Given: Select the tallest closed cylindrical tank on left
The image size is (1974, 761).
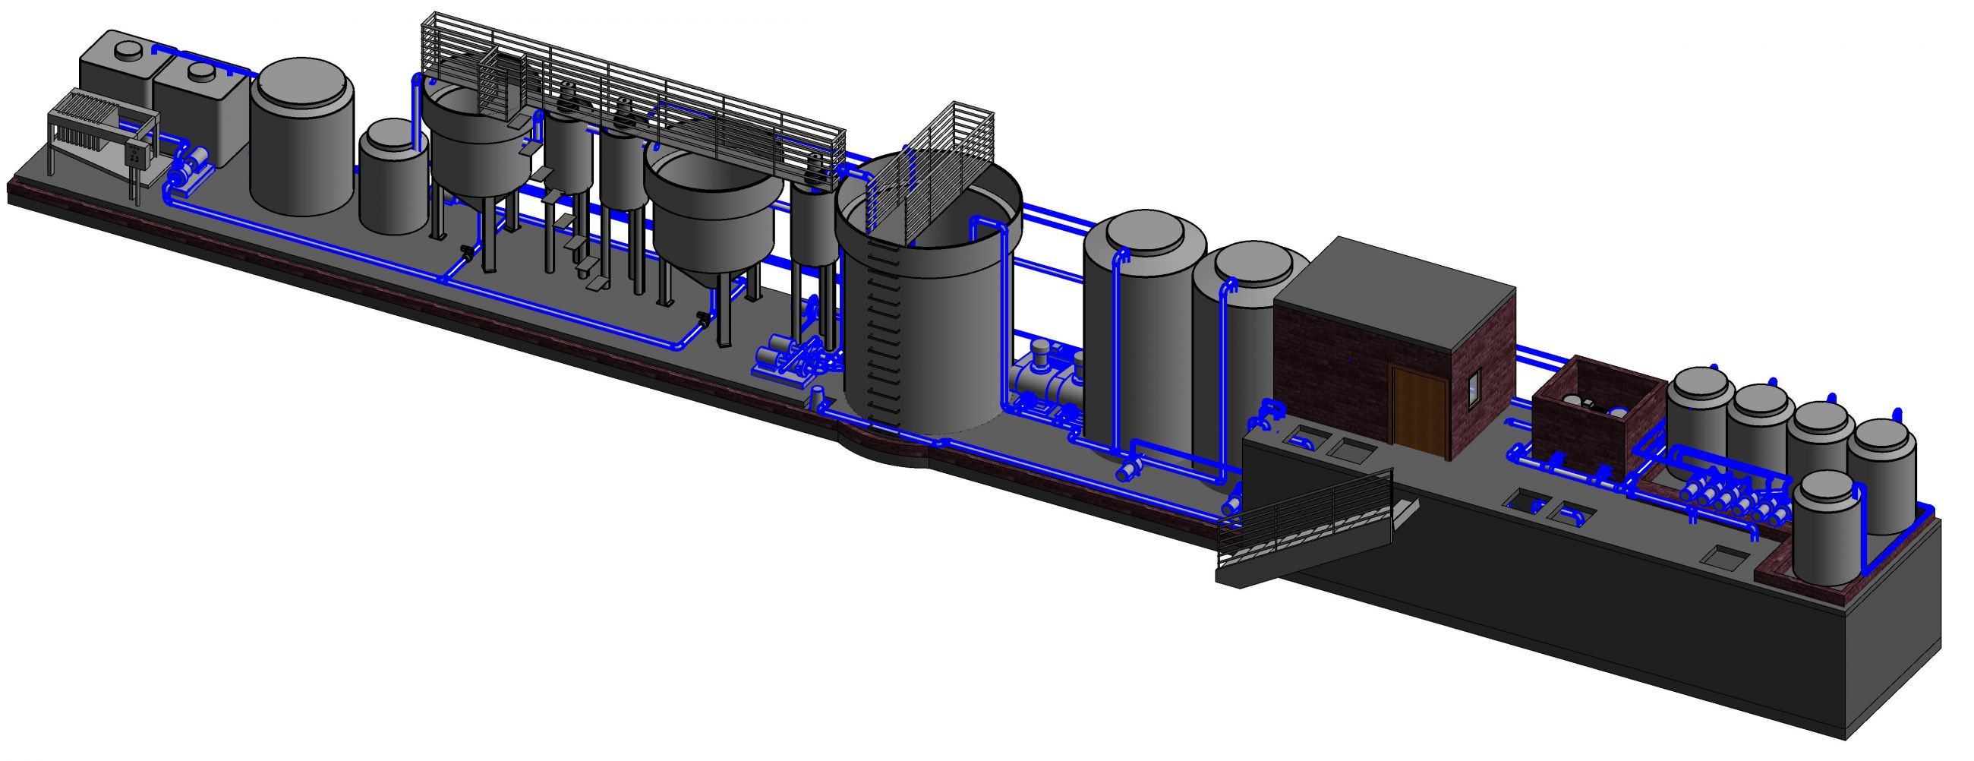Looking at the screenshot, I should pyautogui.click(x=302, y=136).
